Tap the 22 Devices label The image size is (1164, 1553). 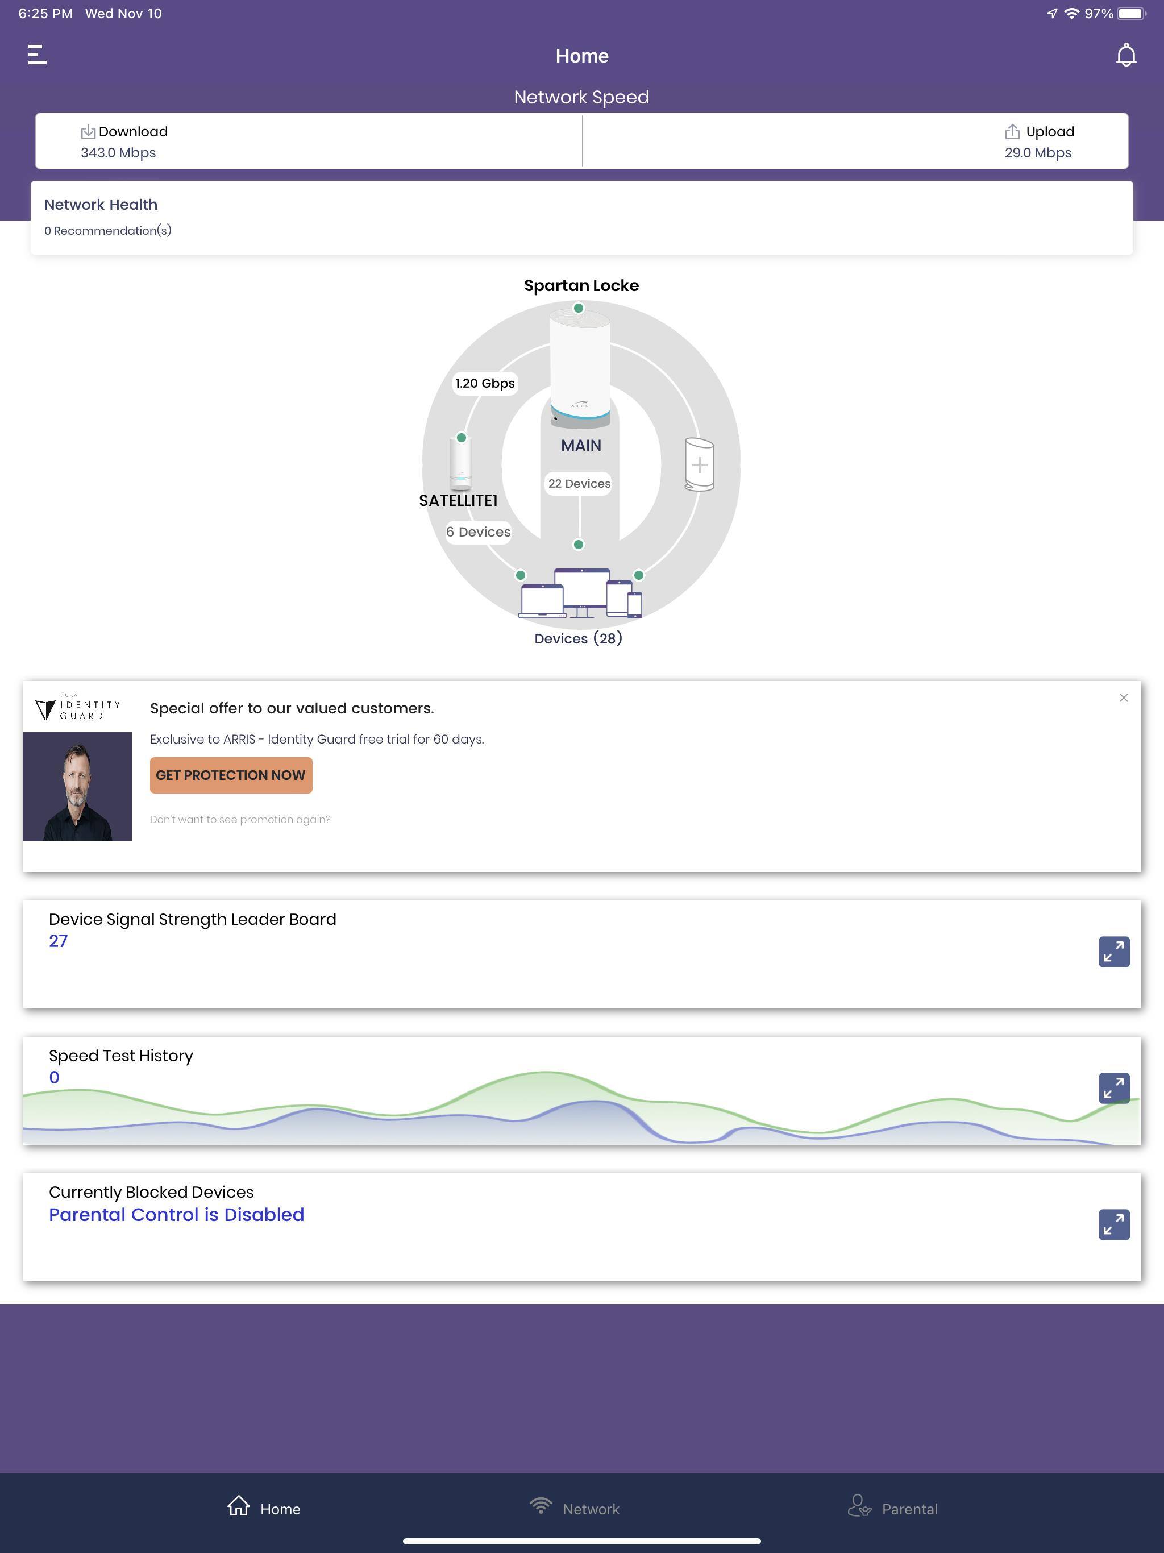click(579, 484)
